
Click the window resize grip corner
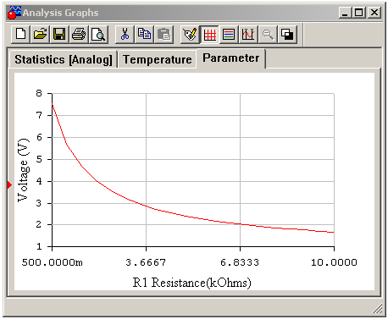click(x=377, y=308)
